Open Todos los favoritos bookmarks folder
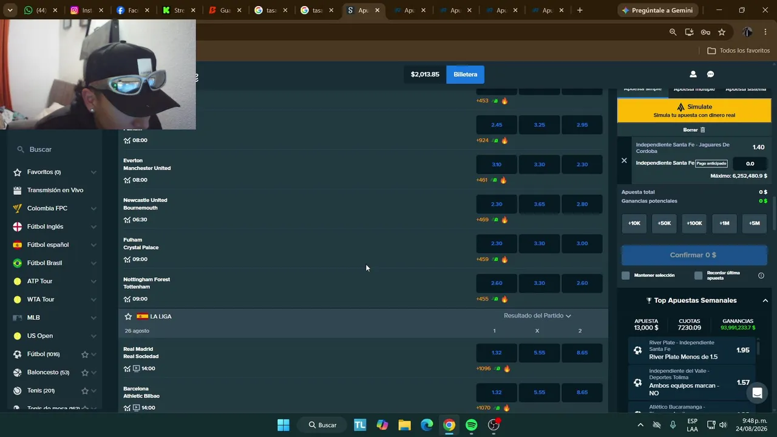Screen dimensions: 777x437 tap(739, 50)
